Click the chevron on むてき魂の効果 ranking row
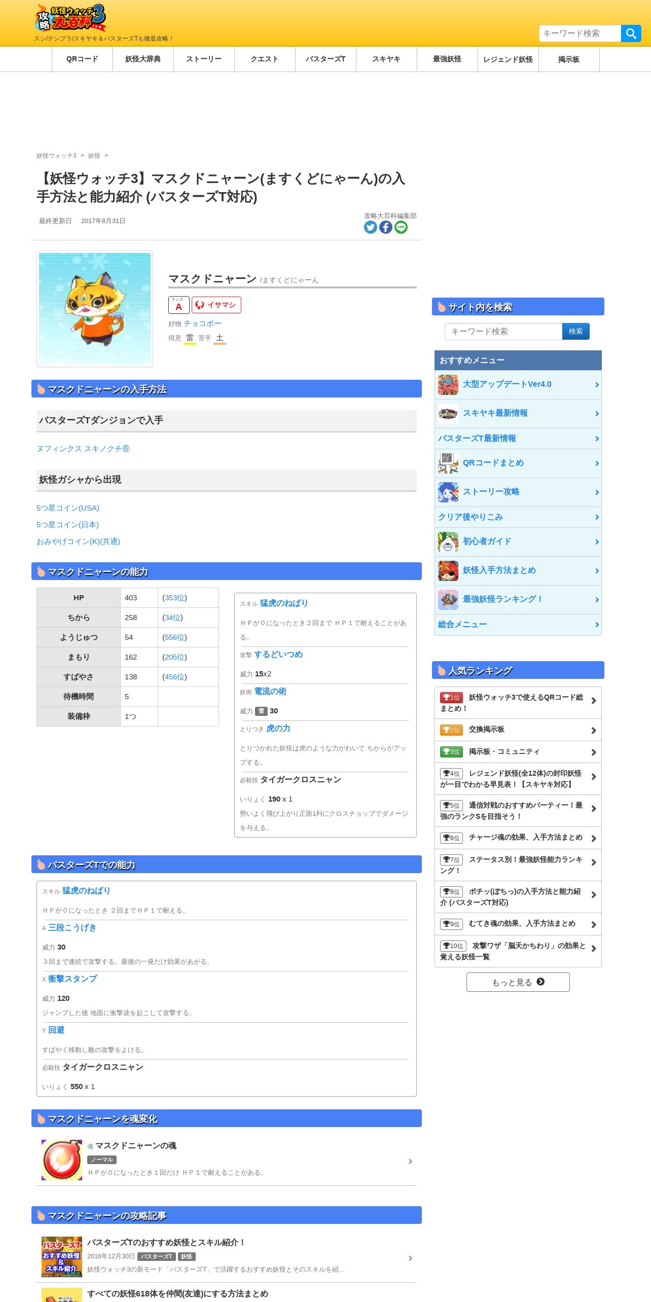The width and height of the screenshot is (651, 1302). 594,925
